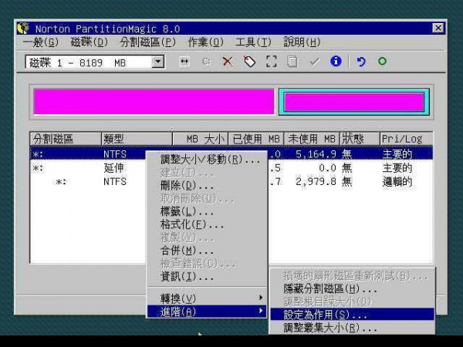
Task: Click the copy partition toolbar icon
Action: click(292, 62)
